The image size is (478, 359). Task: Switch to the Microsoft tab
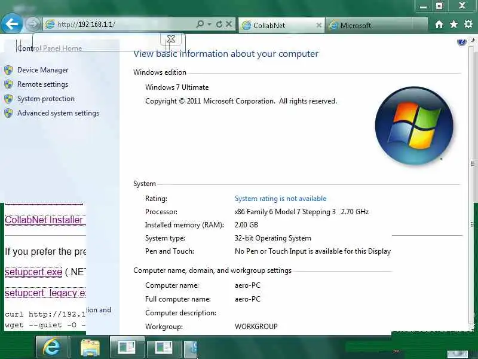pyautogui.click(x=369, y=25)
